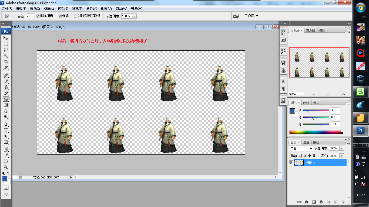Select the Type tool
The height and width of the screenshot is (207, 369).
tap(6, 130)
